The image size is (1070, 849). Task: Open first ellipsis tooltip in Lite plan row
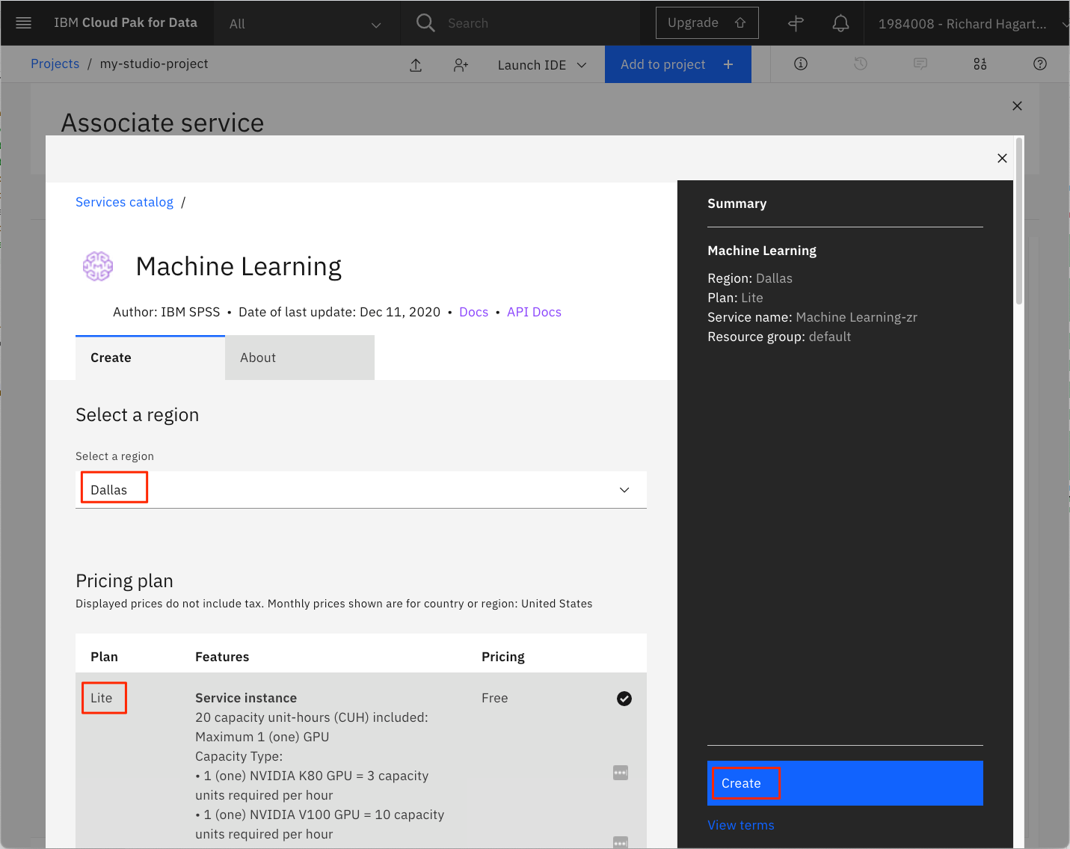pyautogui.click(x=621, y=773)
